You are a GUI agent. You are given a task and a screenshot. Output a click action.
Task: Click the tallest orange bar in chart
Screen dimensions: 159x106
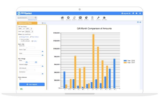[93, 61]
